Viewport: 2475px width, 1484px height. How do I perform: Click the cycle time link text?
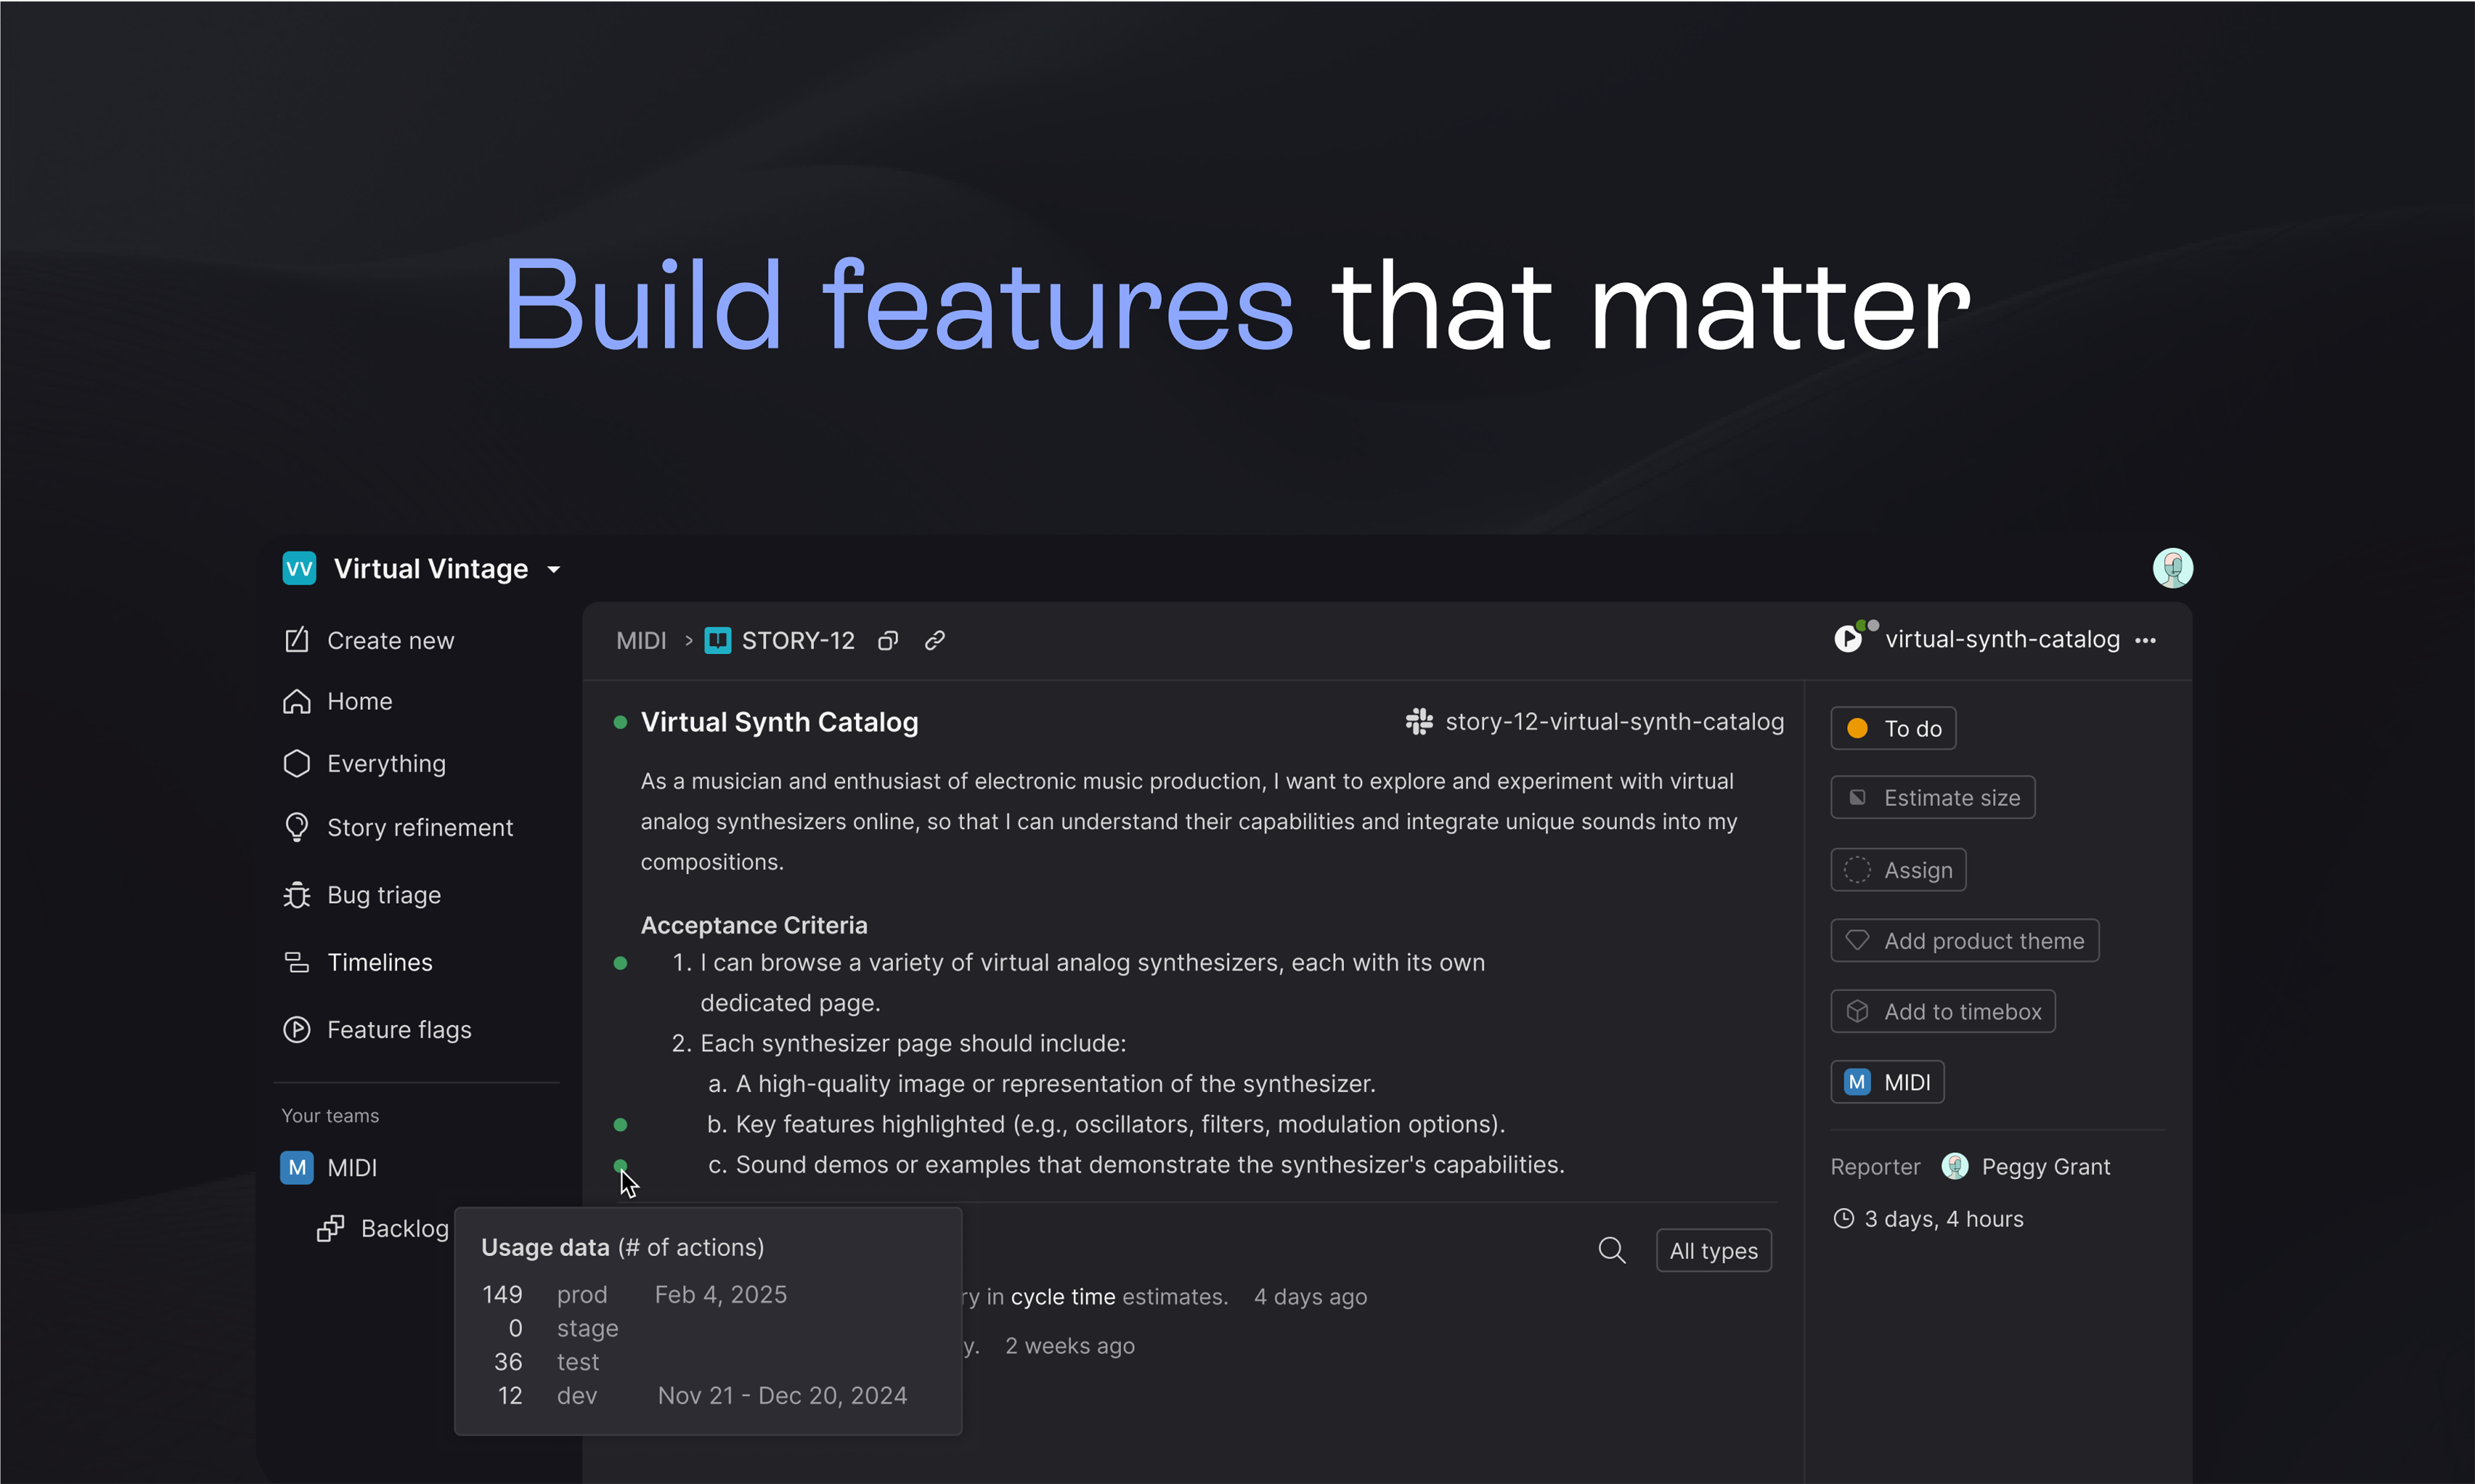point(1062,1297)
